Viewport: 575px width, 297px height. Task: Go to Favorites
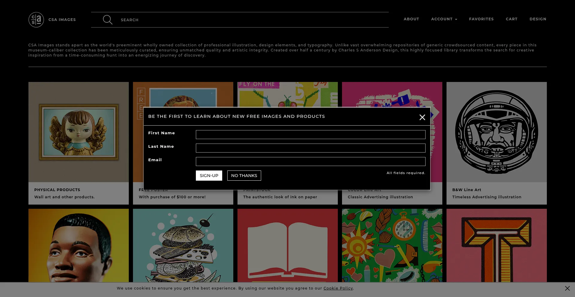[481, 19]
